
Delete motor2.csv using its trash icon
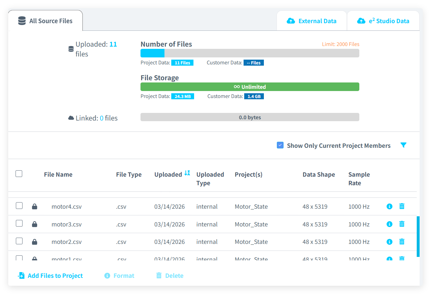(402, 241)
